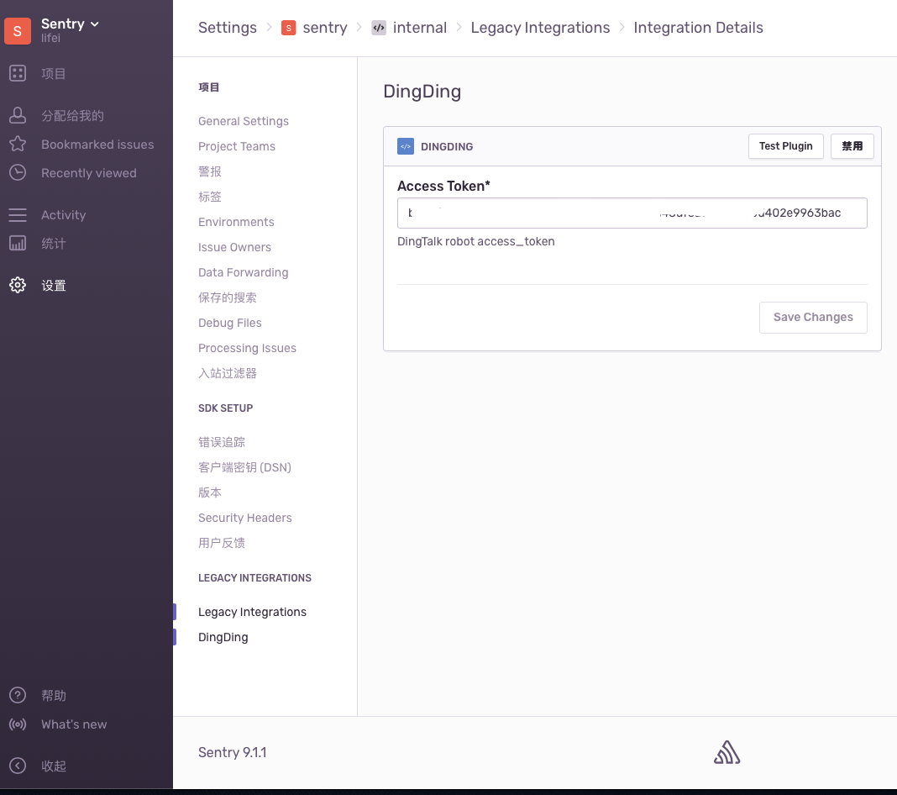Image resolution: width=897 pixels, height=795 pixels.
Task: Click inside the Access Token input field
Action: click(632, 213)
